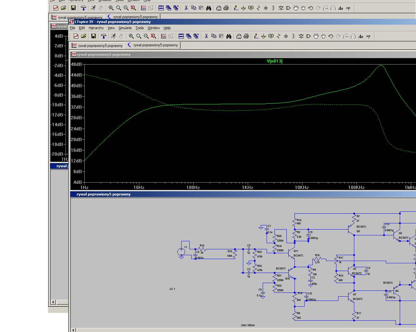Open Tools menu in front window
Viewport: 416px width, 332px height.
pos(139,28)
